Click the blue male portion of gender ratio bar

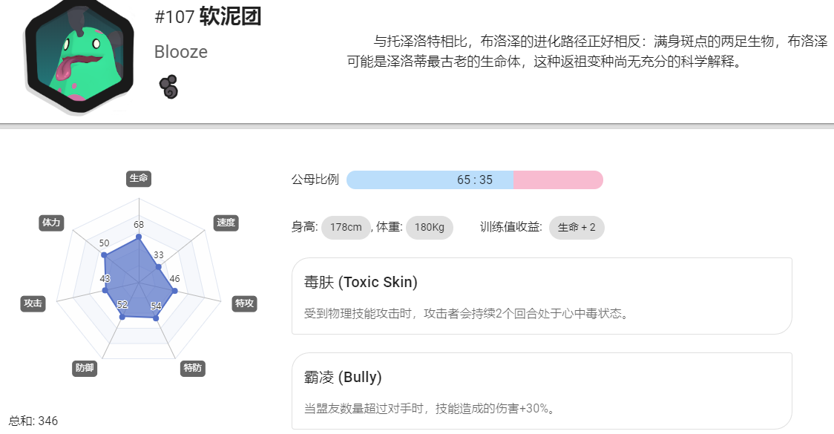point(430,180)
